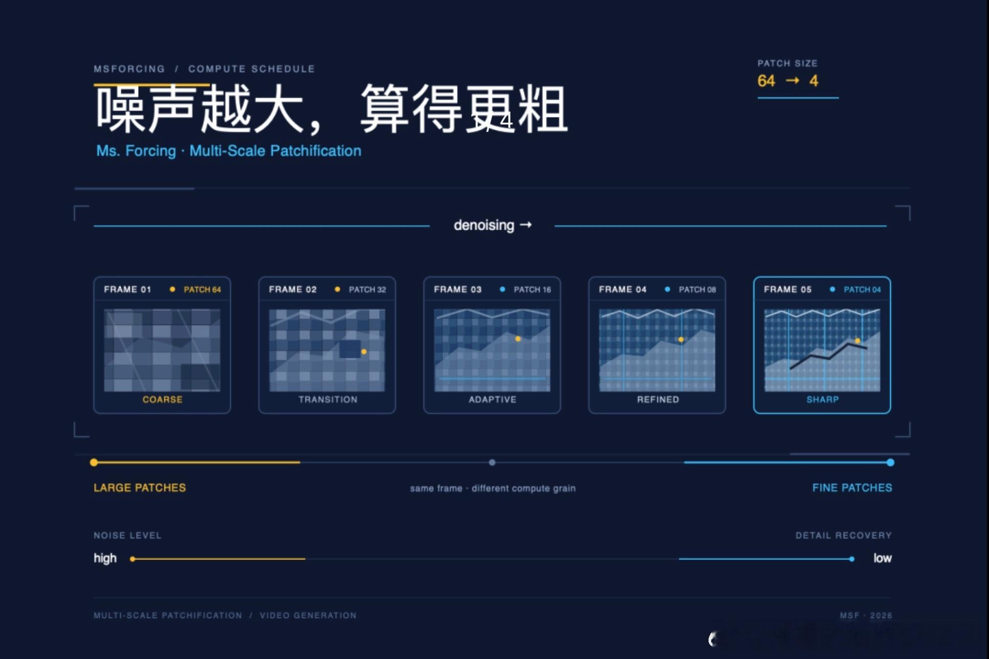Click the 'PATCH 04' label
Screen dimensions: 989x659
[x=862, y=289]
